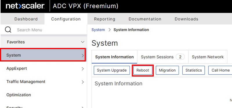Open the Documentation tab
Viewport: 232px width, 108px height.
click(145, 19)
